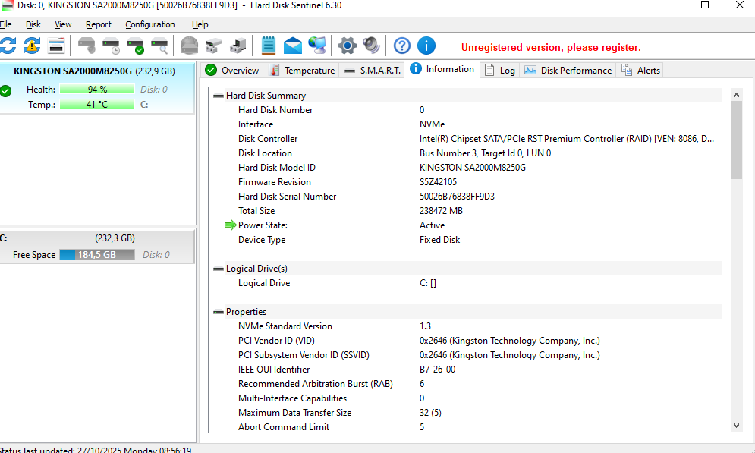Open the gear configuration icon in toolbar
The image size is (755, 453).
coord(347,46)
